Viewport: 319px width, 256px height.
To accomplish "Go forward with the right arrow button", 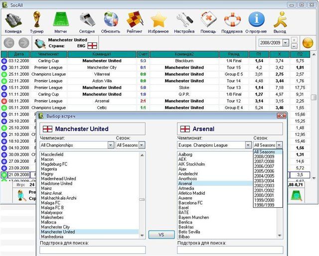I will 24,43.
